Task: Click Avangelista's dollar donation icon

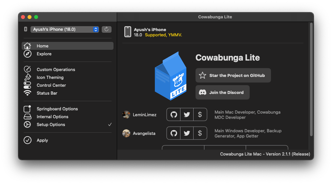Action: point(200,133)
